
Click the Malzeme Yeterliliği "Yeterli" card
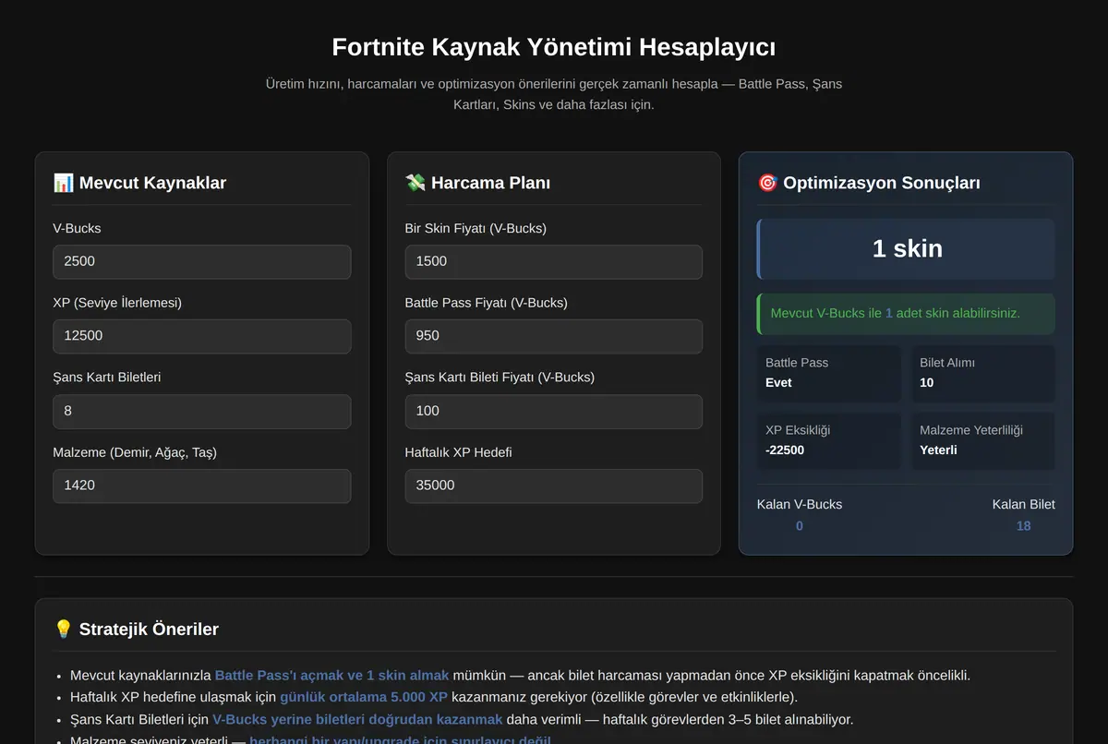(x=983, y=440)
